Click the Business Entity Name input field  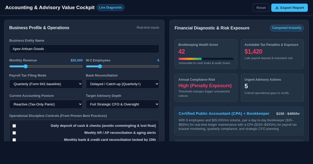click(x=84, y=49)
